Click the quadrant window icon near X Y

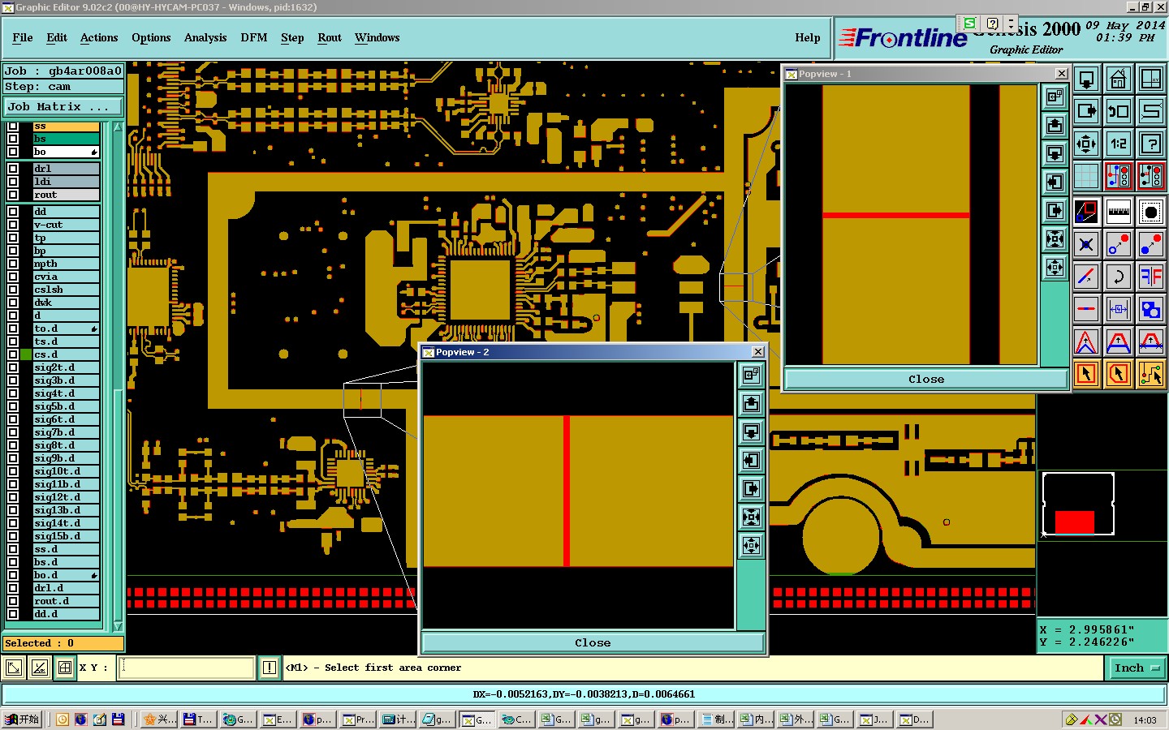(x=66, y=668)
